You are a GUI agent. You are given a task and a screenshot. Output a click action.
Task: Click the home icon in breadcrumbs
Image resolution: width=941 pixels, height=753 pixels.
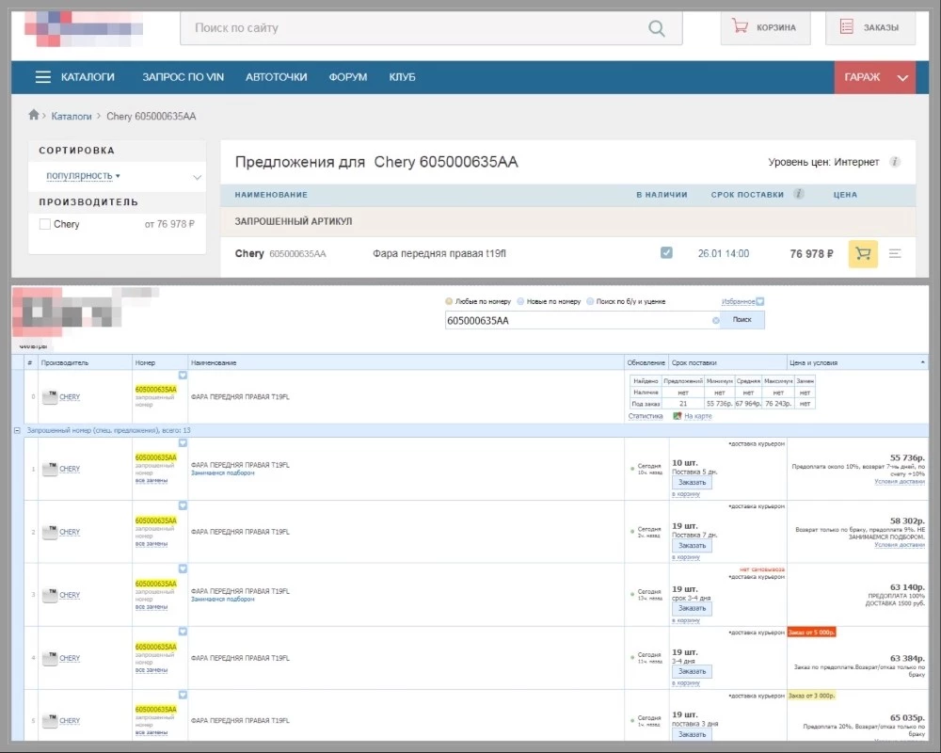[35, 115]
